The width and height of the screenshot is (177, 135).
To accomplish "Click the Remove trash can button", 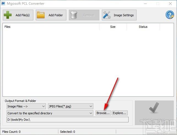I will [x=84, y=15].
